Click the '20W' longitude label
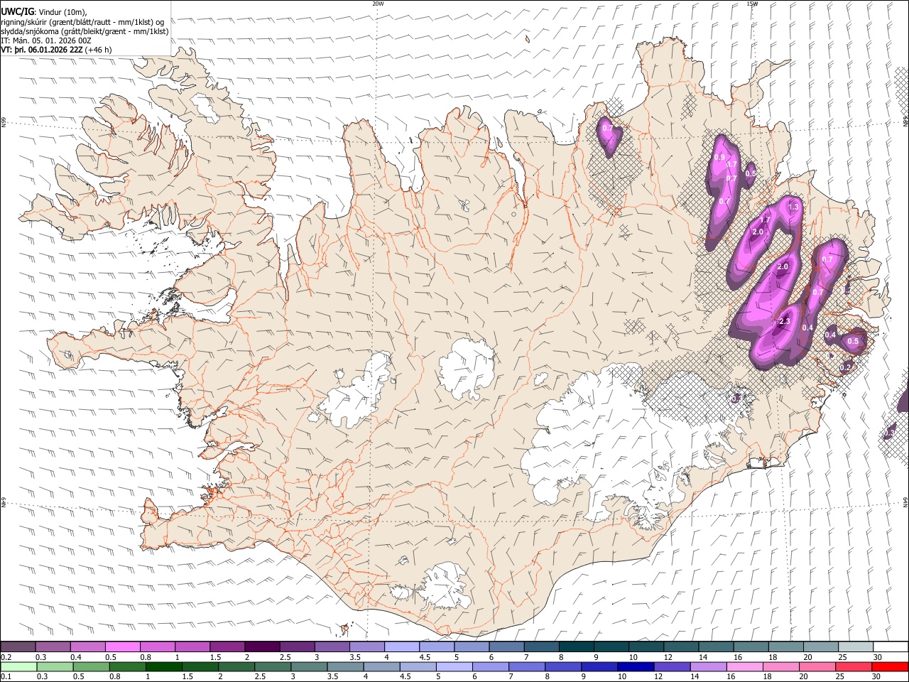The width and height of the screenshot is (909, 682). pos(378,4)
